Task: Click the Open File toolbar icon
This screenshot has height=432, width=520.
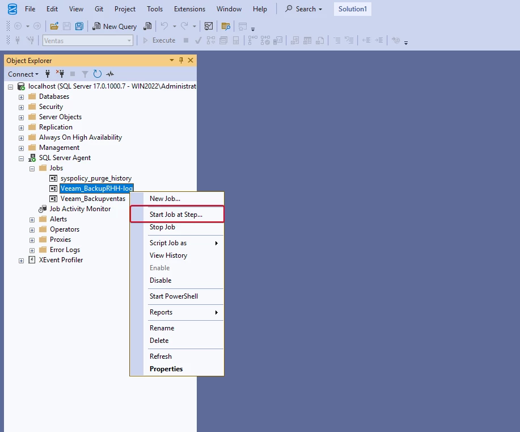Action: click(x=54, y=26)
